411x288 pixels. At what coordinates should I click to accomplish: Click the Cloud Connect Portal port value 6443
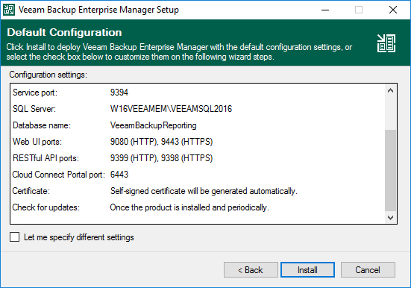tap(119, 175)
